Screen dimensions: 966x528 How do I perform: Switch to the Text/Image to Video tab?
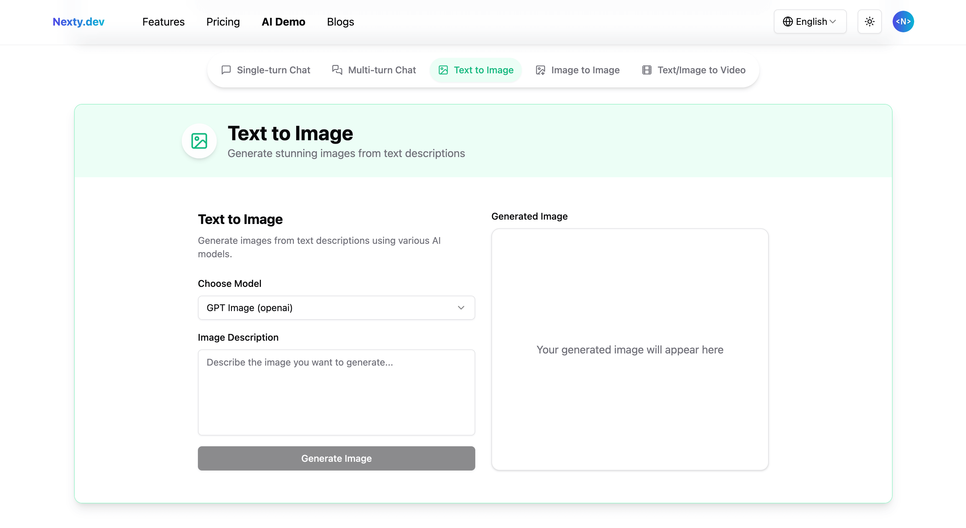pos(694,70)
